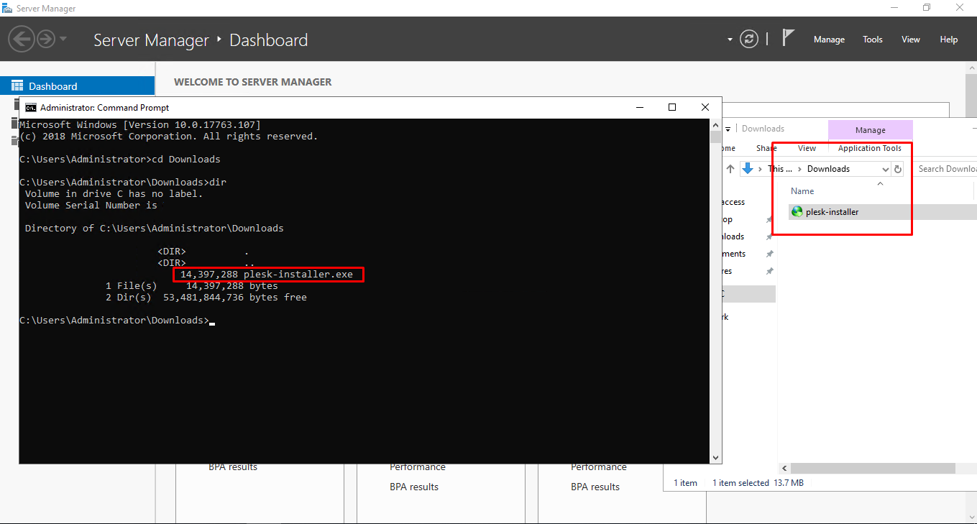Open Manage contextual tab in File Explorer
Image resolution: width=977 pixels, height=524 pixels.
(870, 130)
